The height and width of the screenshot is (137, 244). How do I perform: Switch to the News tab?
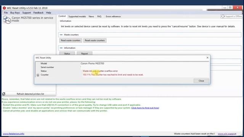click(91, 16)
